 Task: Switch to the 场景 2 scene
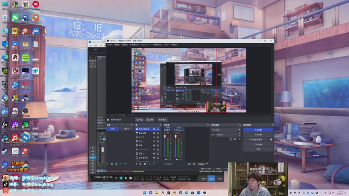pos(126,129)
